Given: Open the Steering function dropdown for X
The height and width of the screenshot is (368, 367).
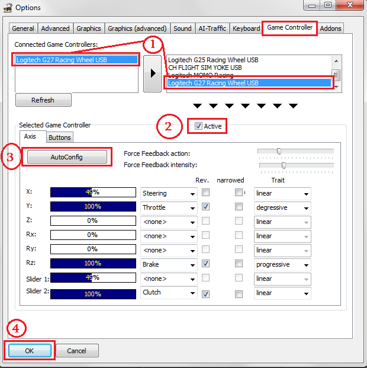Looking at the screenshot, I should point(169,194).
